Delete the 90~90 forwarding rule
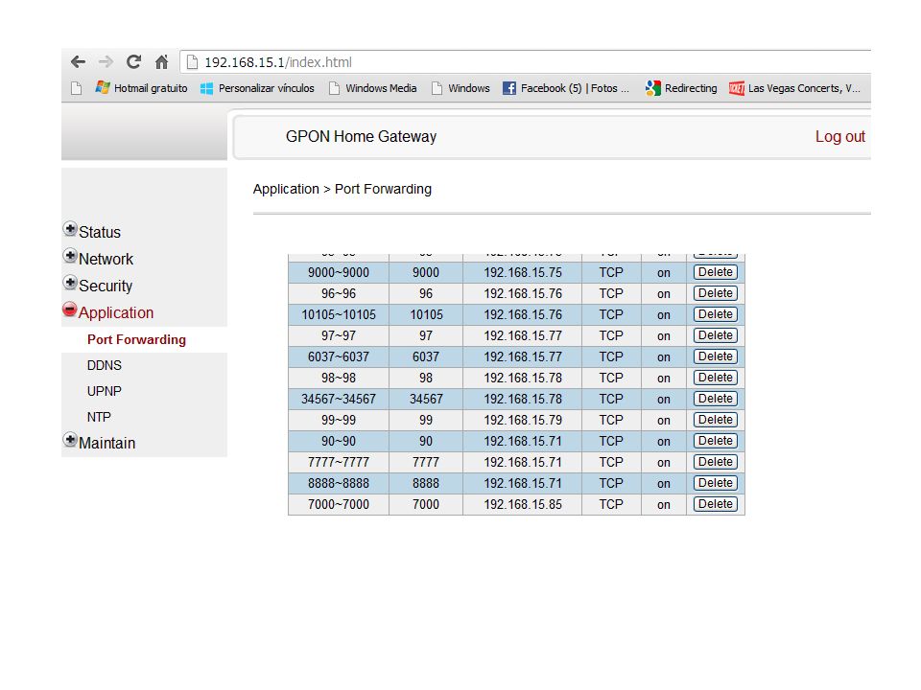The image size is (921, 690). point(716,441)
